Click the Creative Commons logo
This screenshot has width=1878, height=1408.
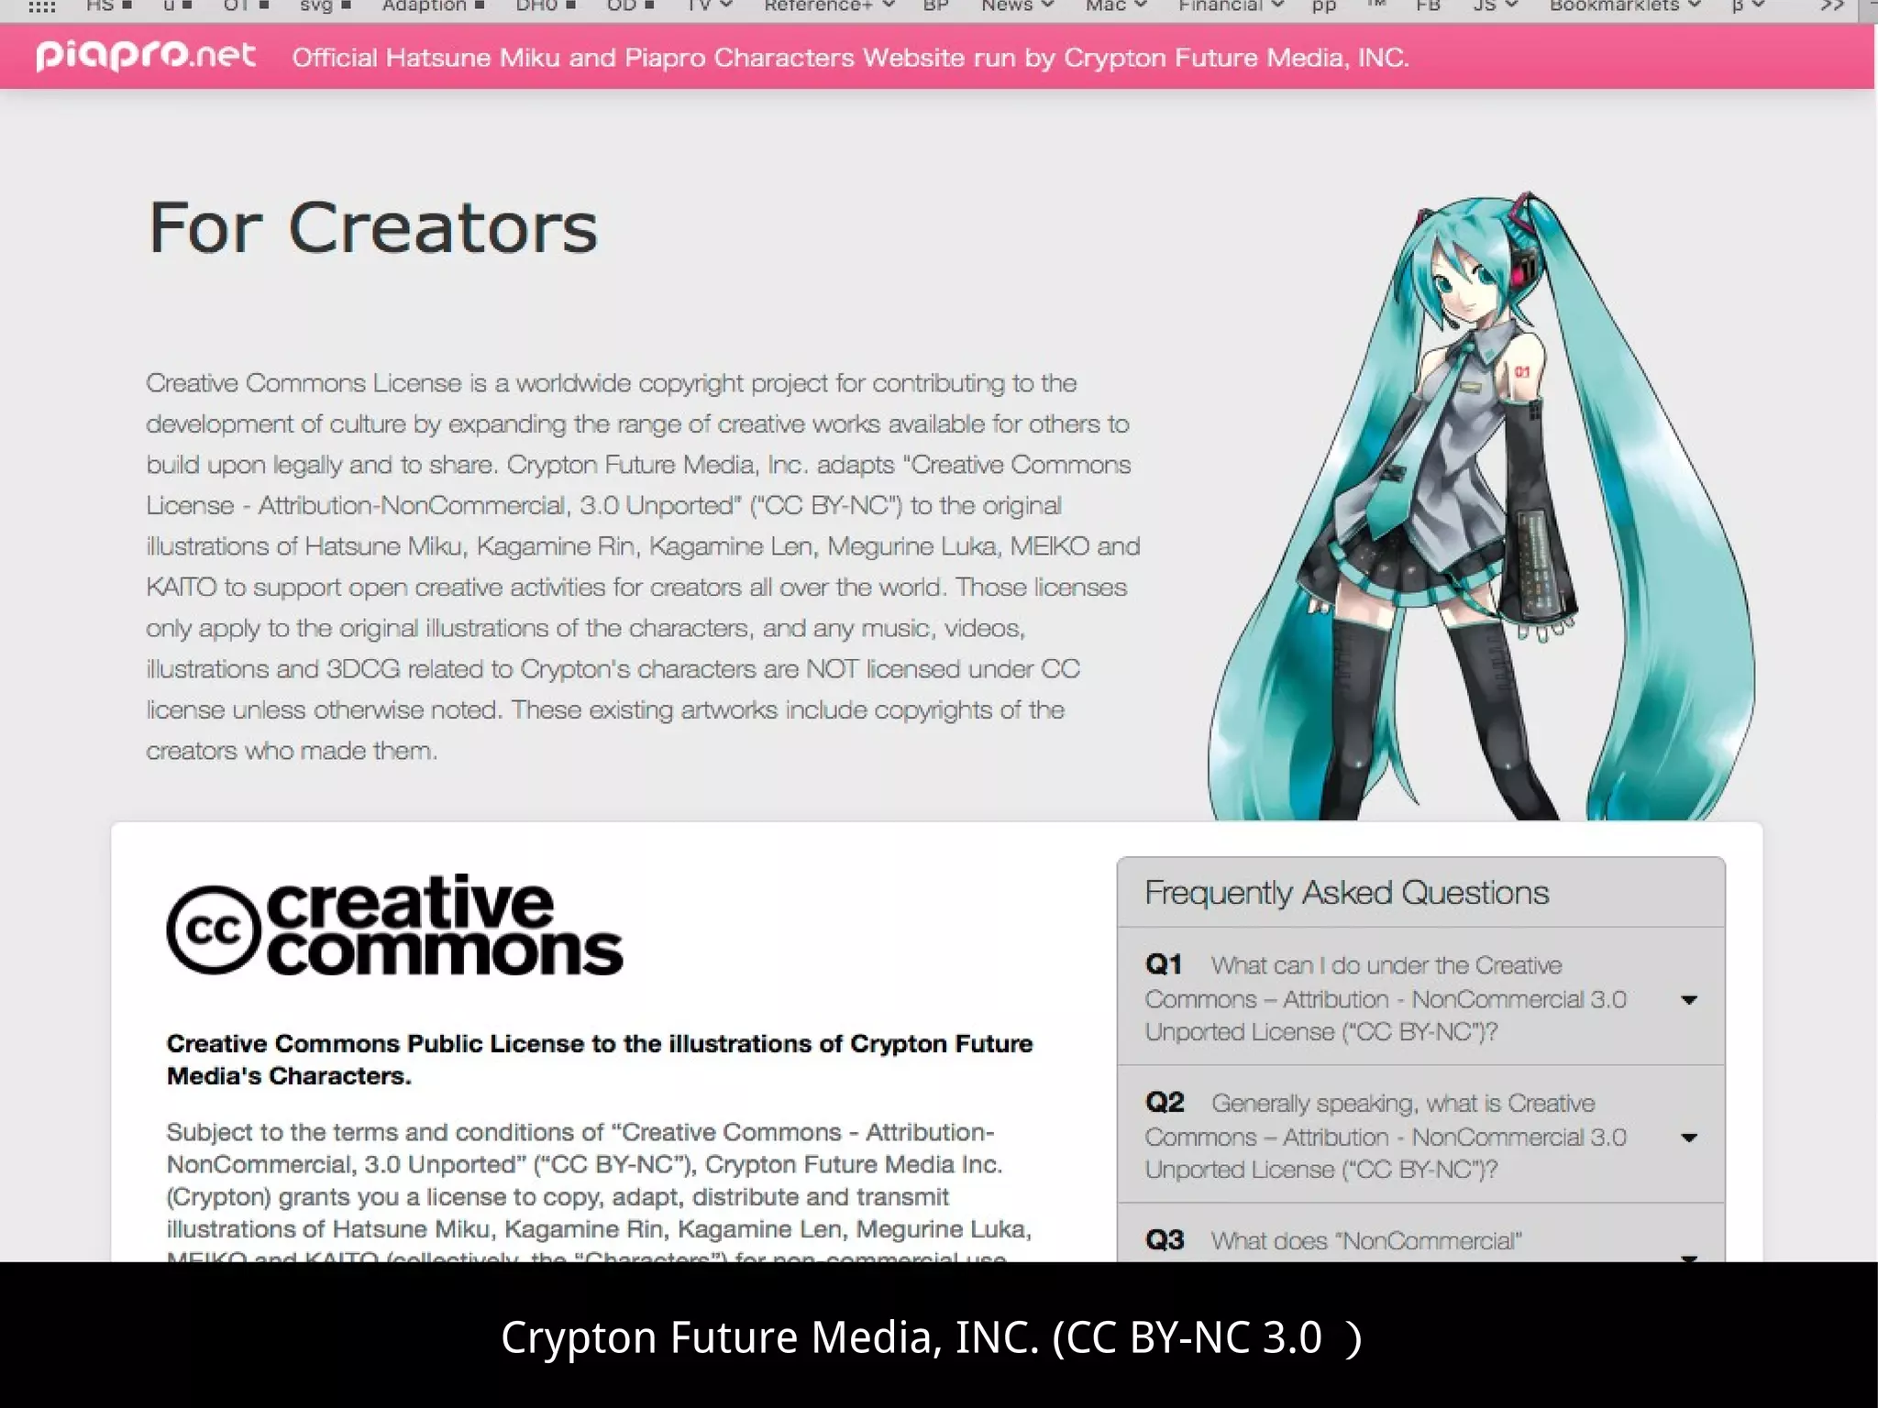(394, 925)
